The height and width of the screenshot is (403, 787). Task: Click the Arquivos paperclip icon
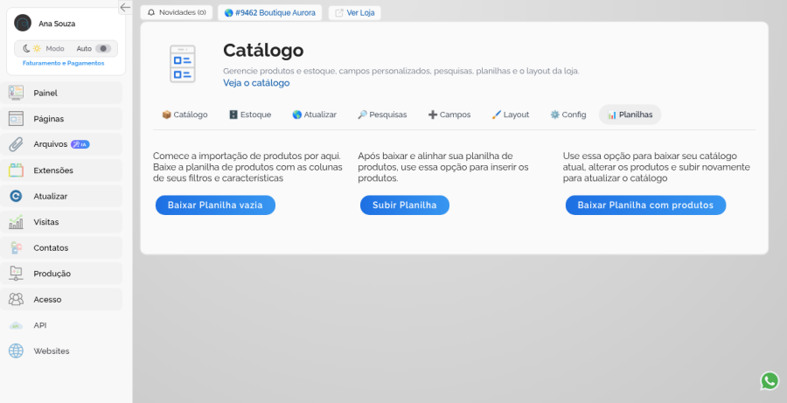tap(16, 144)
